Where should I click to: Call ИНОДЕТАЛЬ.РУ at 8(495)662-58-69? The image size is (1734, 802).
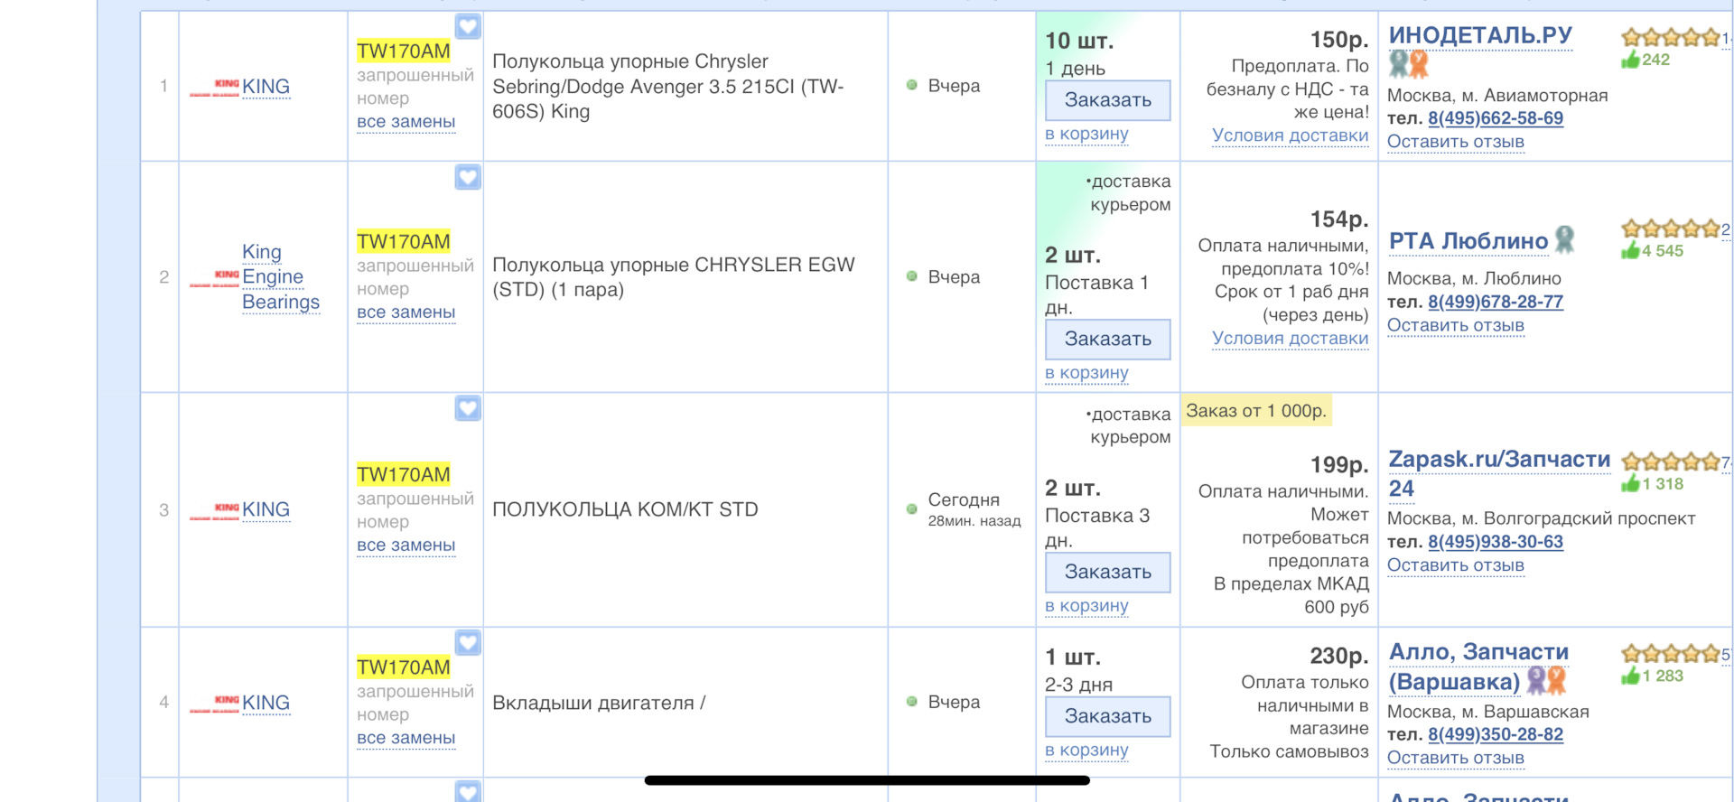pyautogui.click(x=1496, y=118)
